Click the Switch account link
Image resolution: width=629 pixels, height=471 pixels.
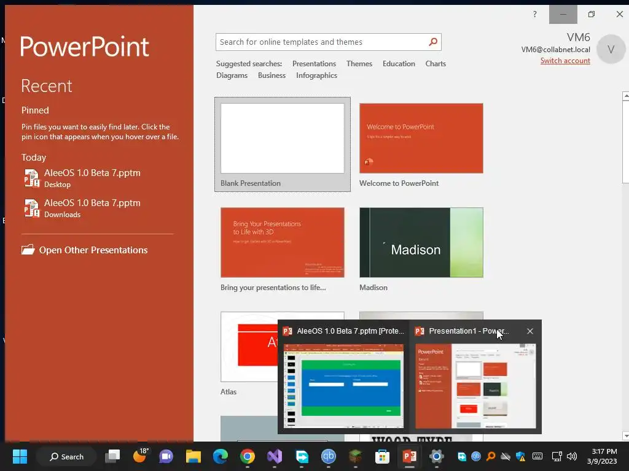coord(565,61)
